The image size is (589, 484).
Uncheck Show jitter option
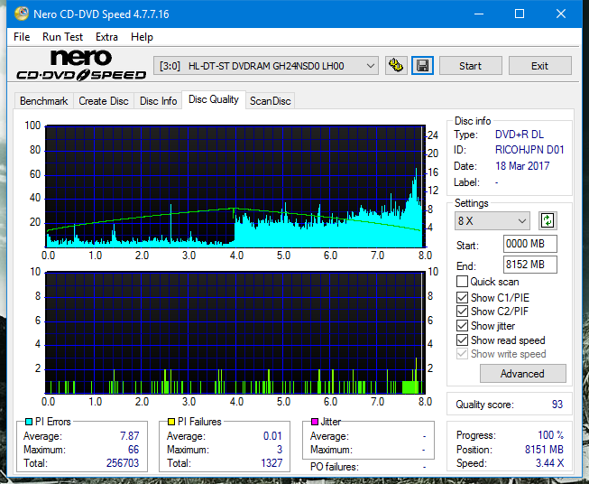coord(462,326)
